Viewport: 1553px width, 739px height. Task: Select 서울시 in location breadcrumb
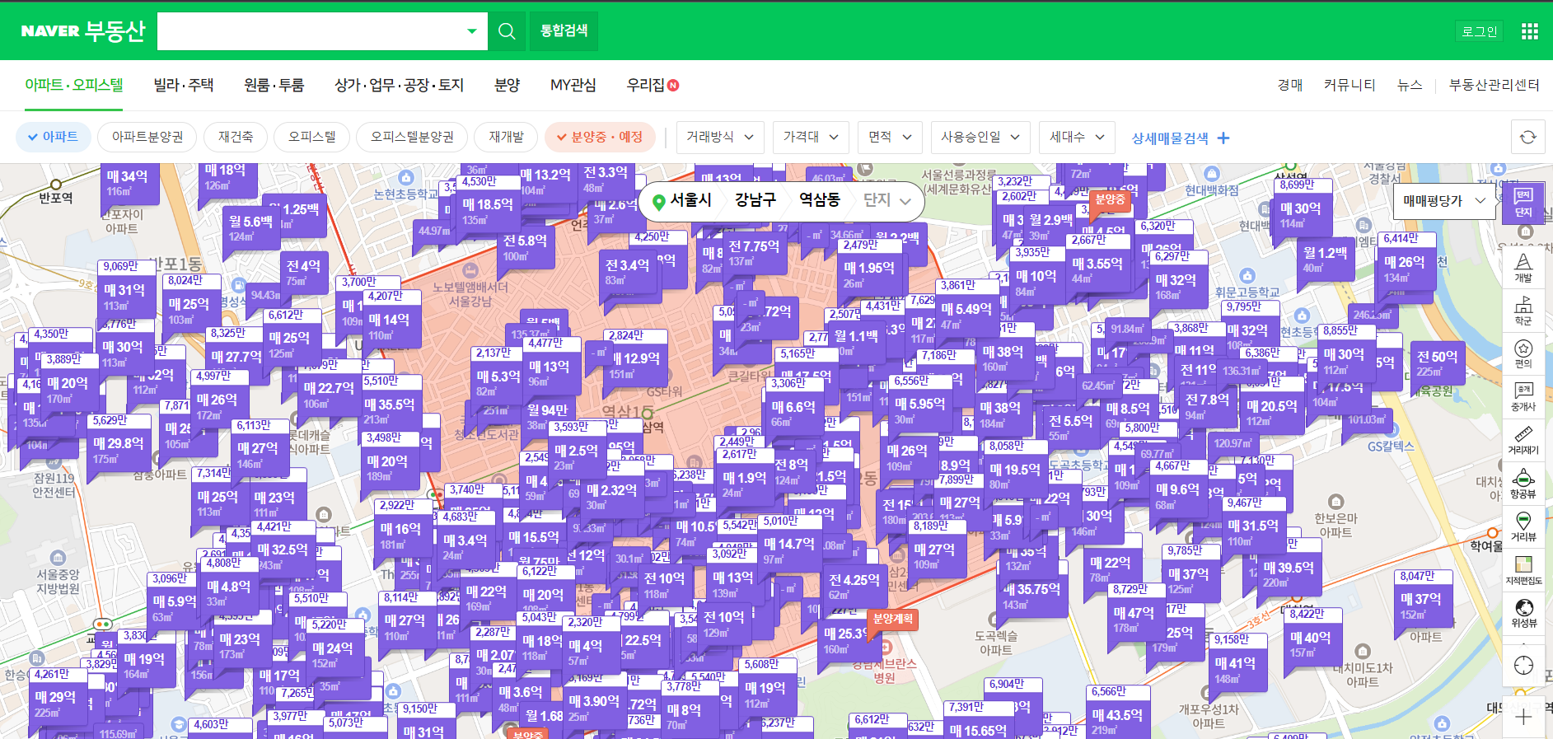[x=690, y=200]
